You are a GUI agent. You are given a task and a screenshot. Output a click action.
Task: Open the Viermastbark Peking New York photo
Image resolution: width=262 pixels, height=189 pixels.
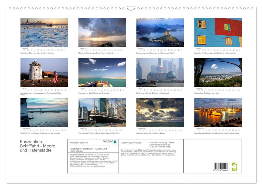point(102,112)
